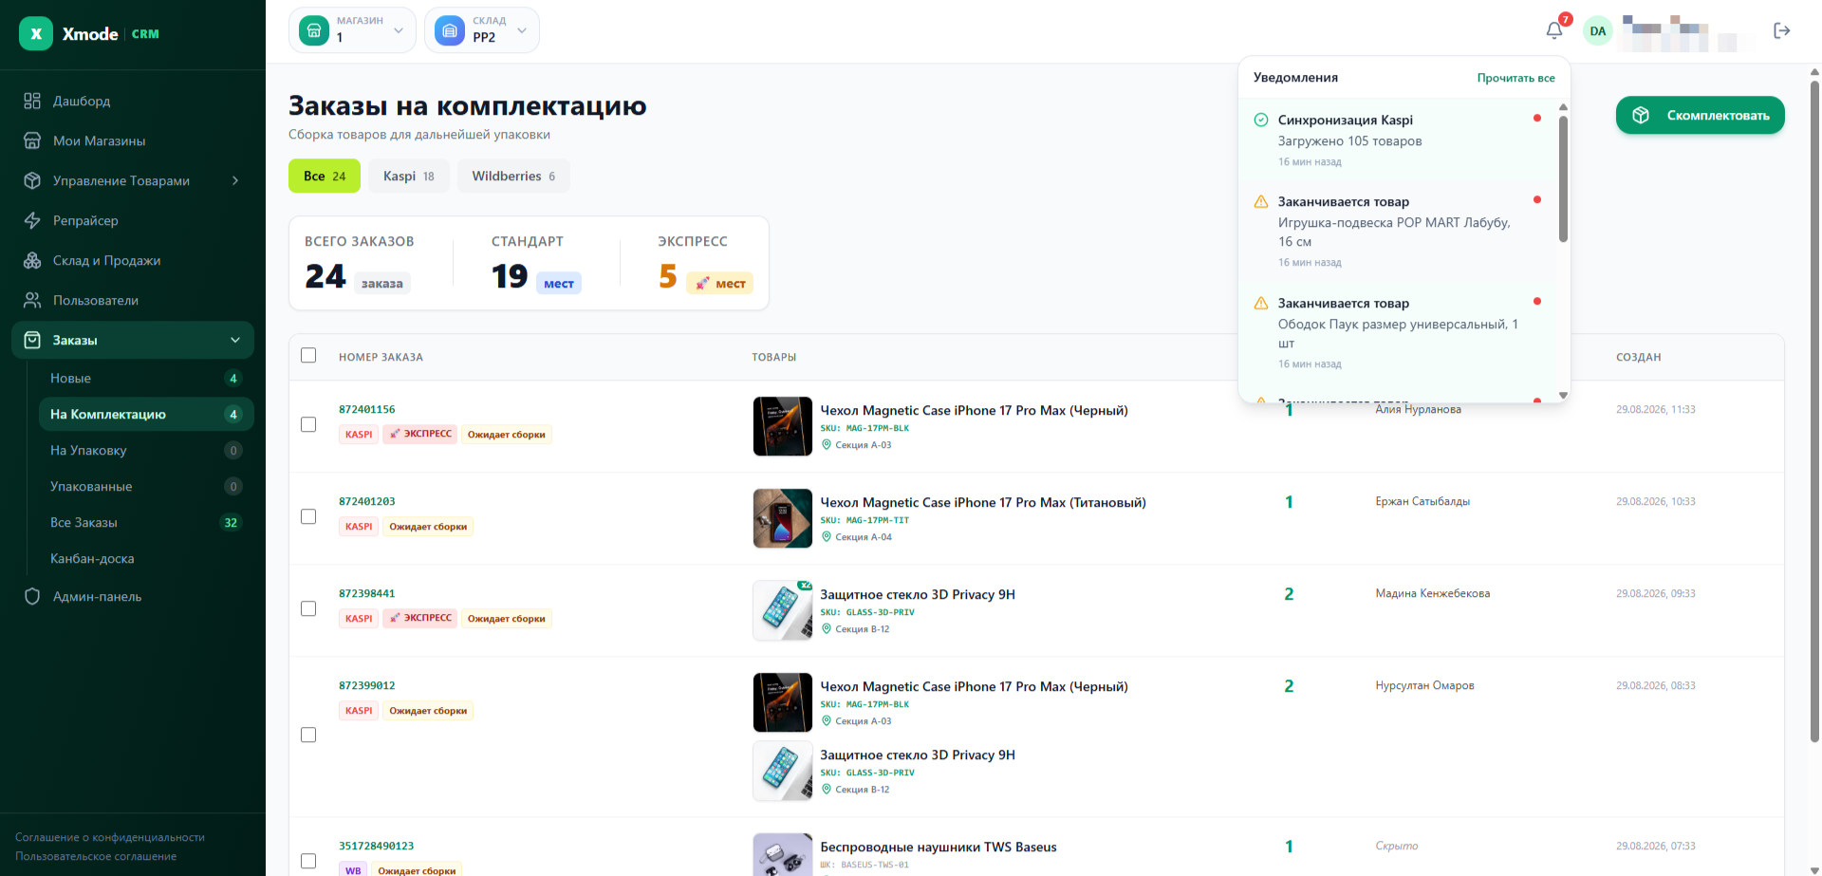1822x876 pixels.
Task: Click the main page vertical scrollbar
Action: (x=1814, y=412)
